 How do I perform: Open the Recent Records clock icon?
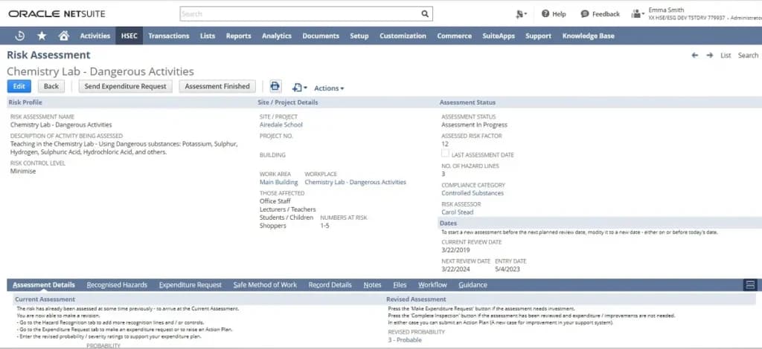pyautogui.click(x=20, y=36)
